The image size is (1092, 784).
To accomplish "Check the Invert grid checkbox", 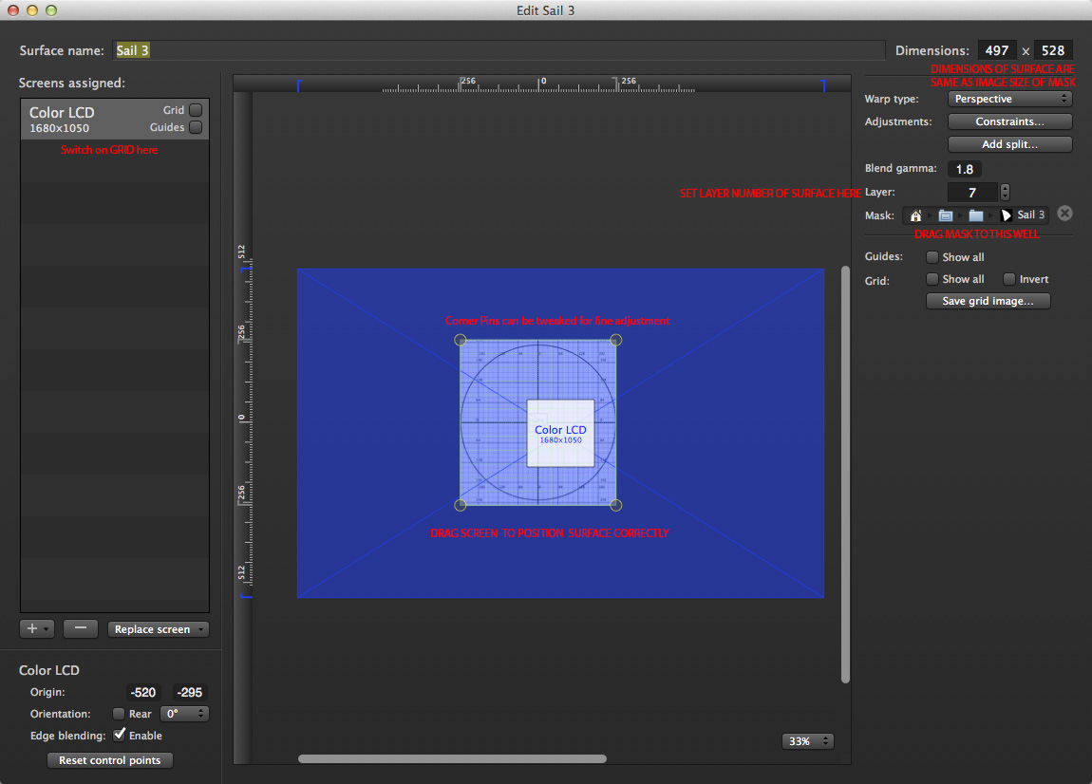I will (1009, 279).
